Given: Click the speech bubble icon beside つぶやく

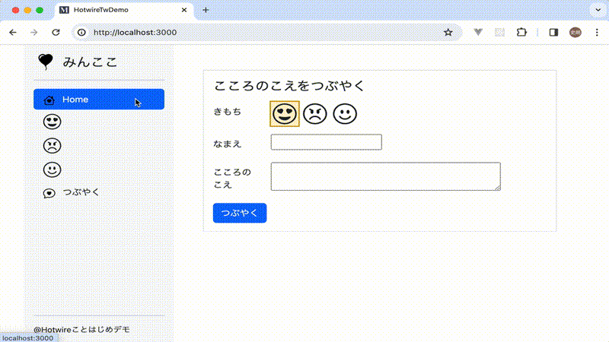Looking at the screenshot, I should tap(49, 193).
